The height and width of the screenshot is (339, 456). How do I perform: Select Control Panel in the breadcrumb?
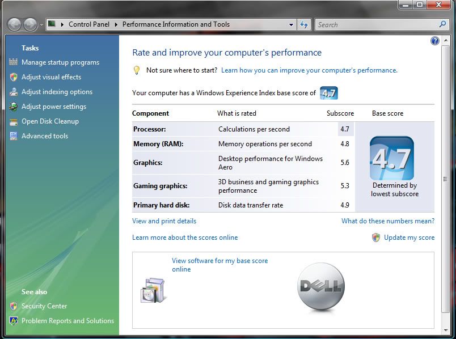(89, 24)
